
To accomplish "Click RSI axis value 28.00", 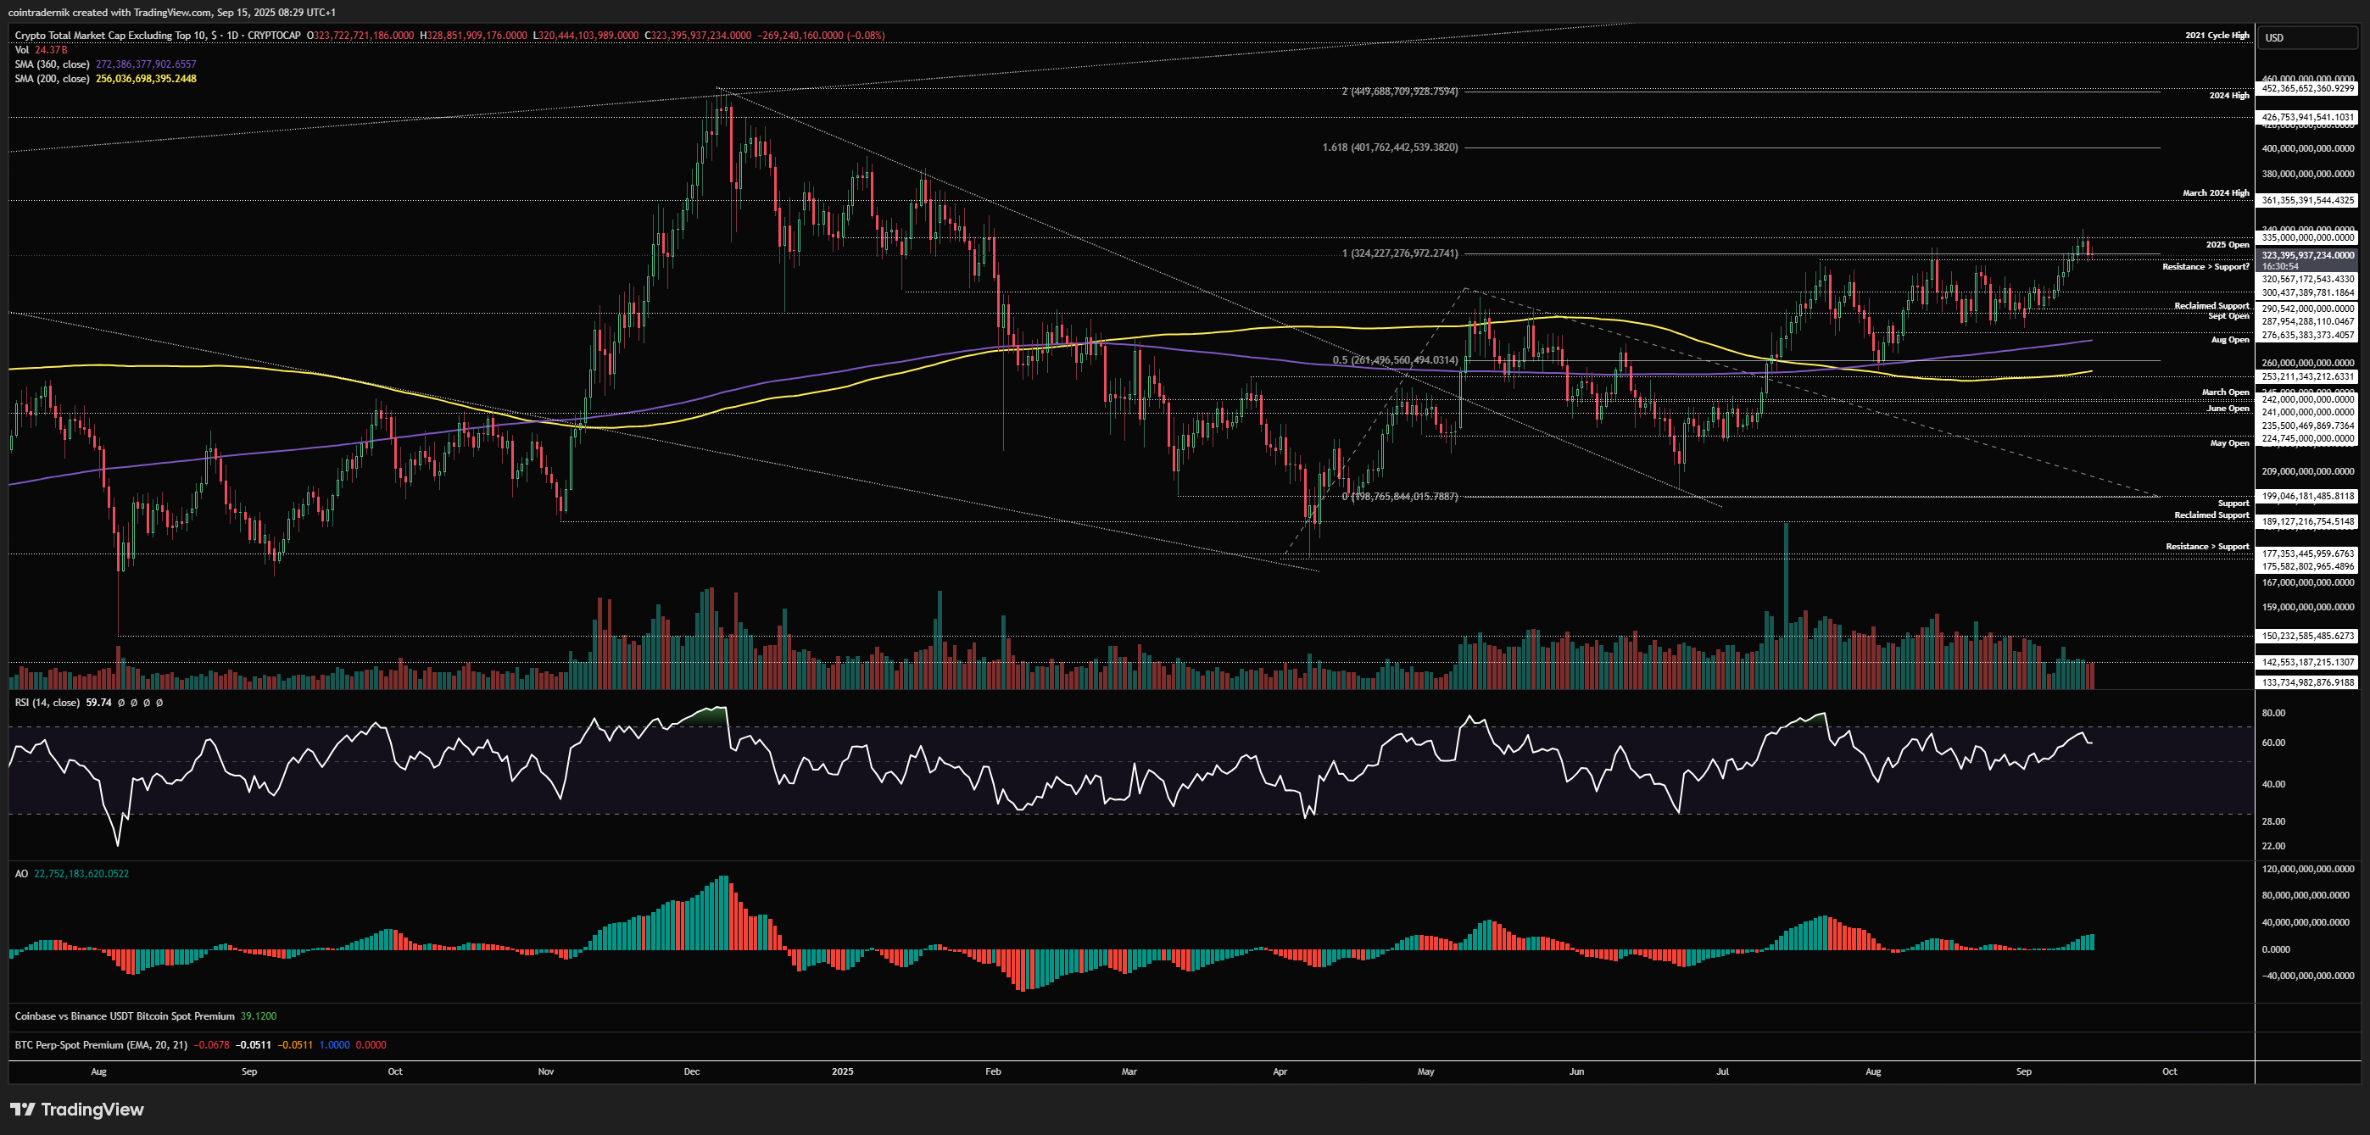I will 2273,822.
